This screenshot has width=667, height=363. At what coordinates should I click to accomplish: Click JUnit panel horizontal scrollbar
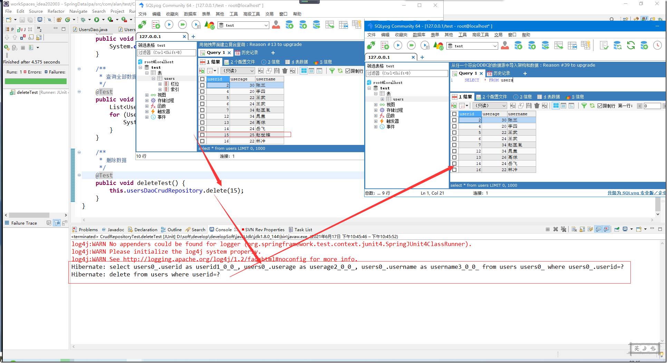[x=29, y=215]
